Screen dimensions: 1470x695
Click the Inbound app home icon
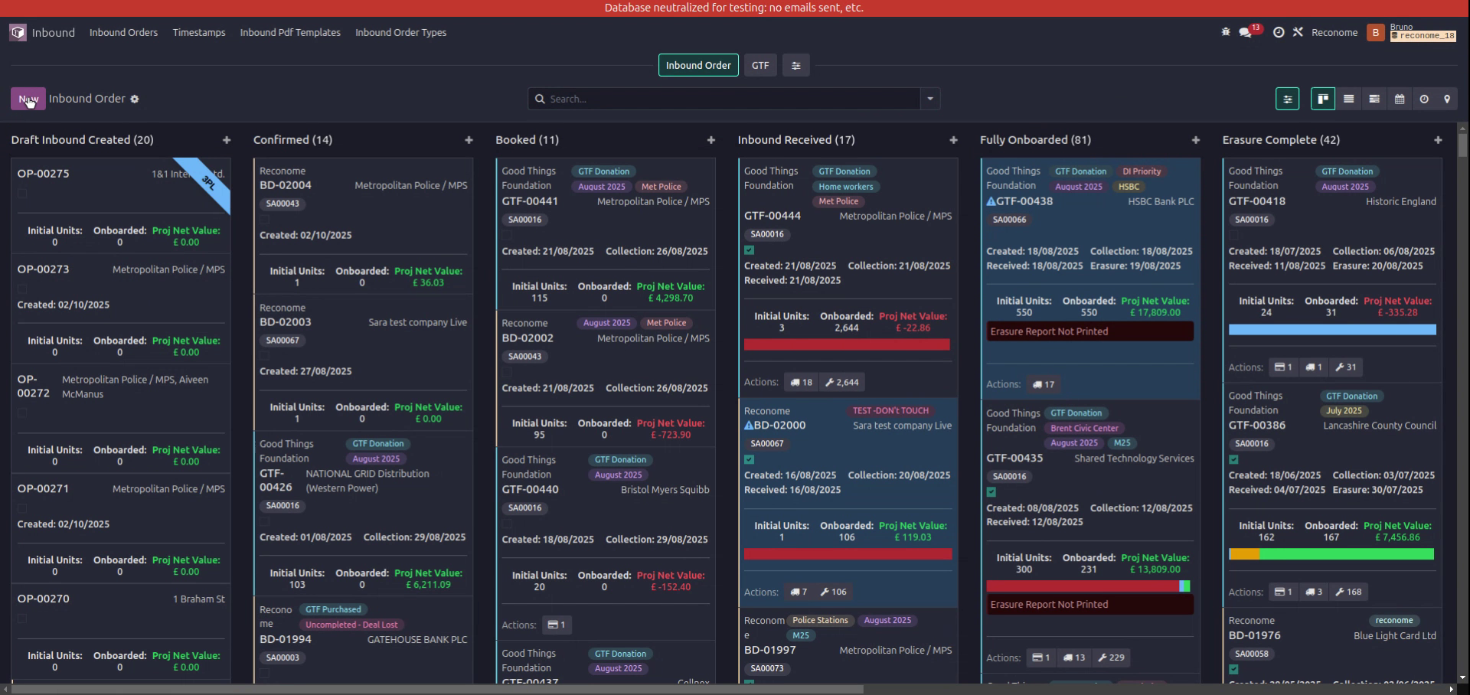click(18, 32)
